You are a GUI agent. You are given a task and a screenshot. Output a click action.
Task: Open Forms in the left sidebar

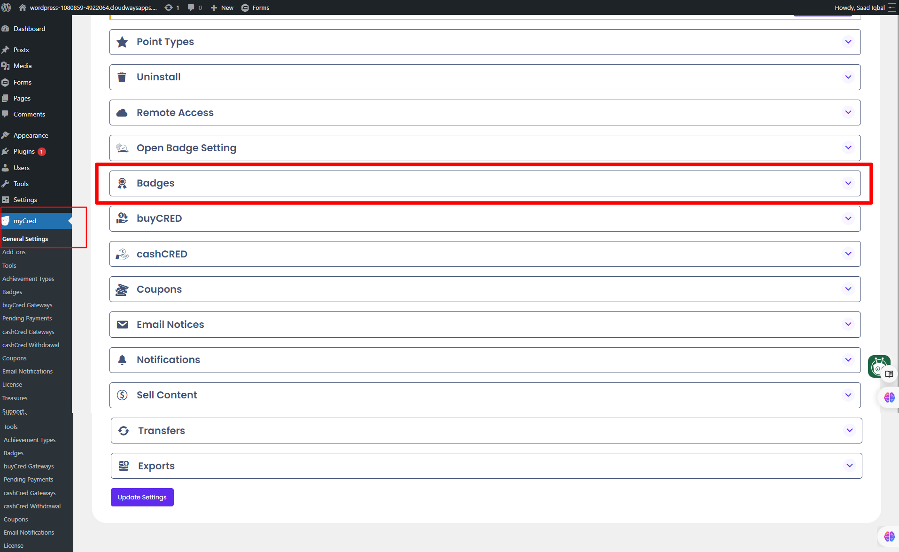click(23, 82)
